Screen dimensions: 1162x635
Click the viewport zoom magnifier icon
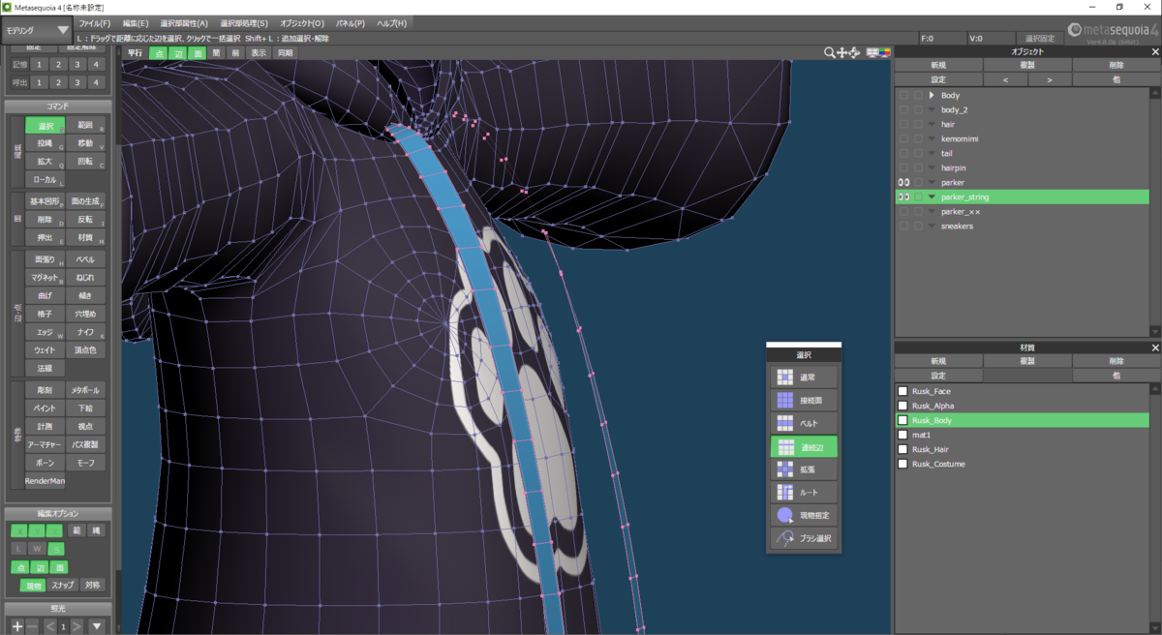(x=830, y=53)
